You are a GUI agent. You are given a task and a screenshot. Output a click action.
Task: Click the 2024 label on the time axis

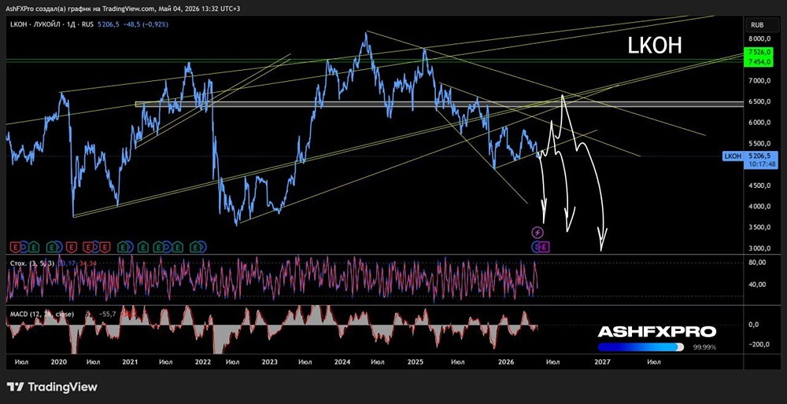tap(342, 362)
